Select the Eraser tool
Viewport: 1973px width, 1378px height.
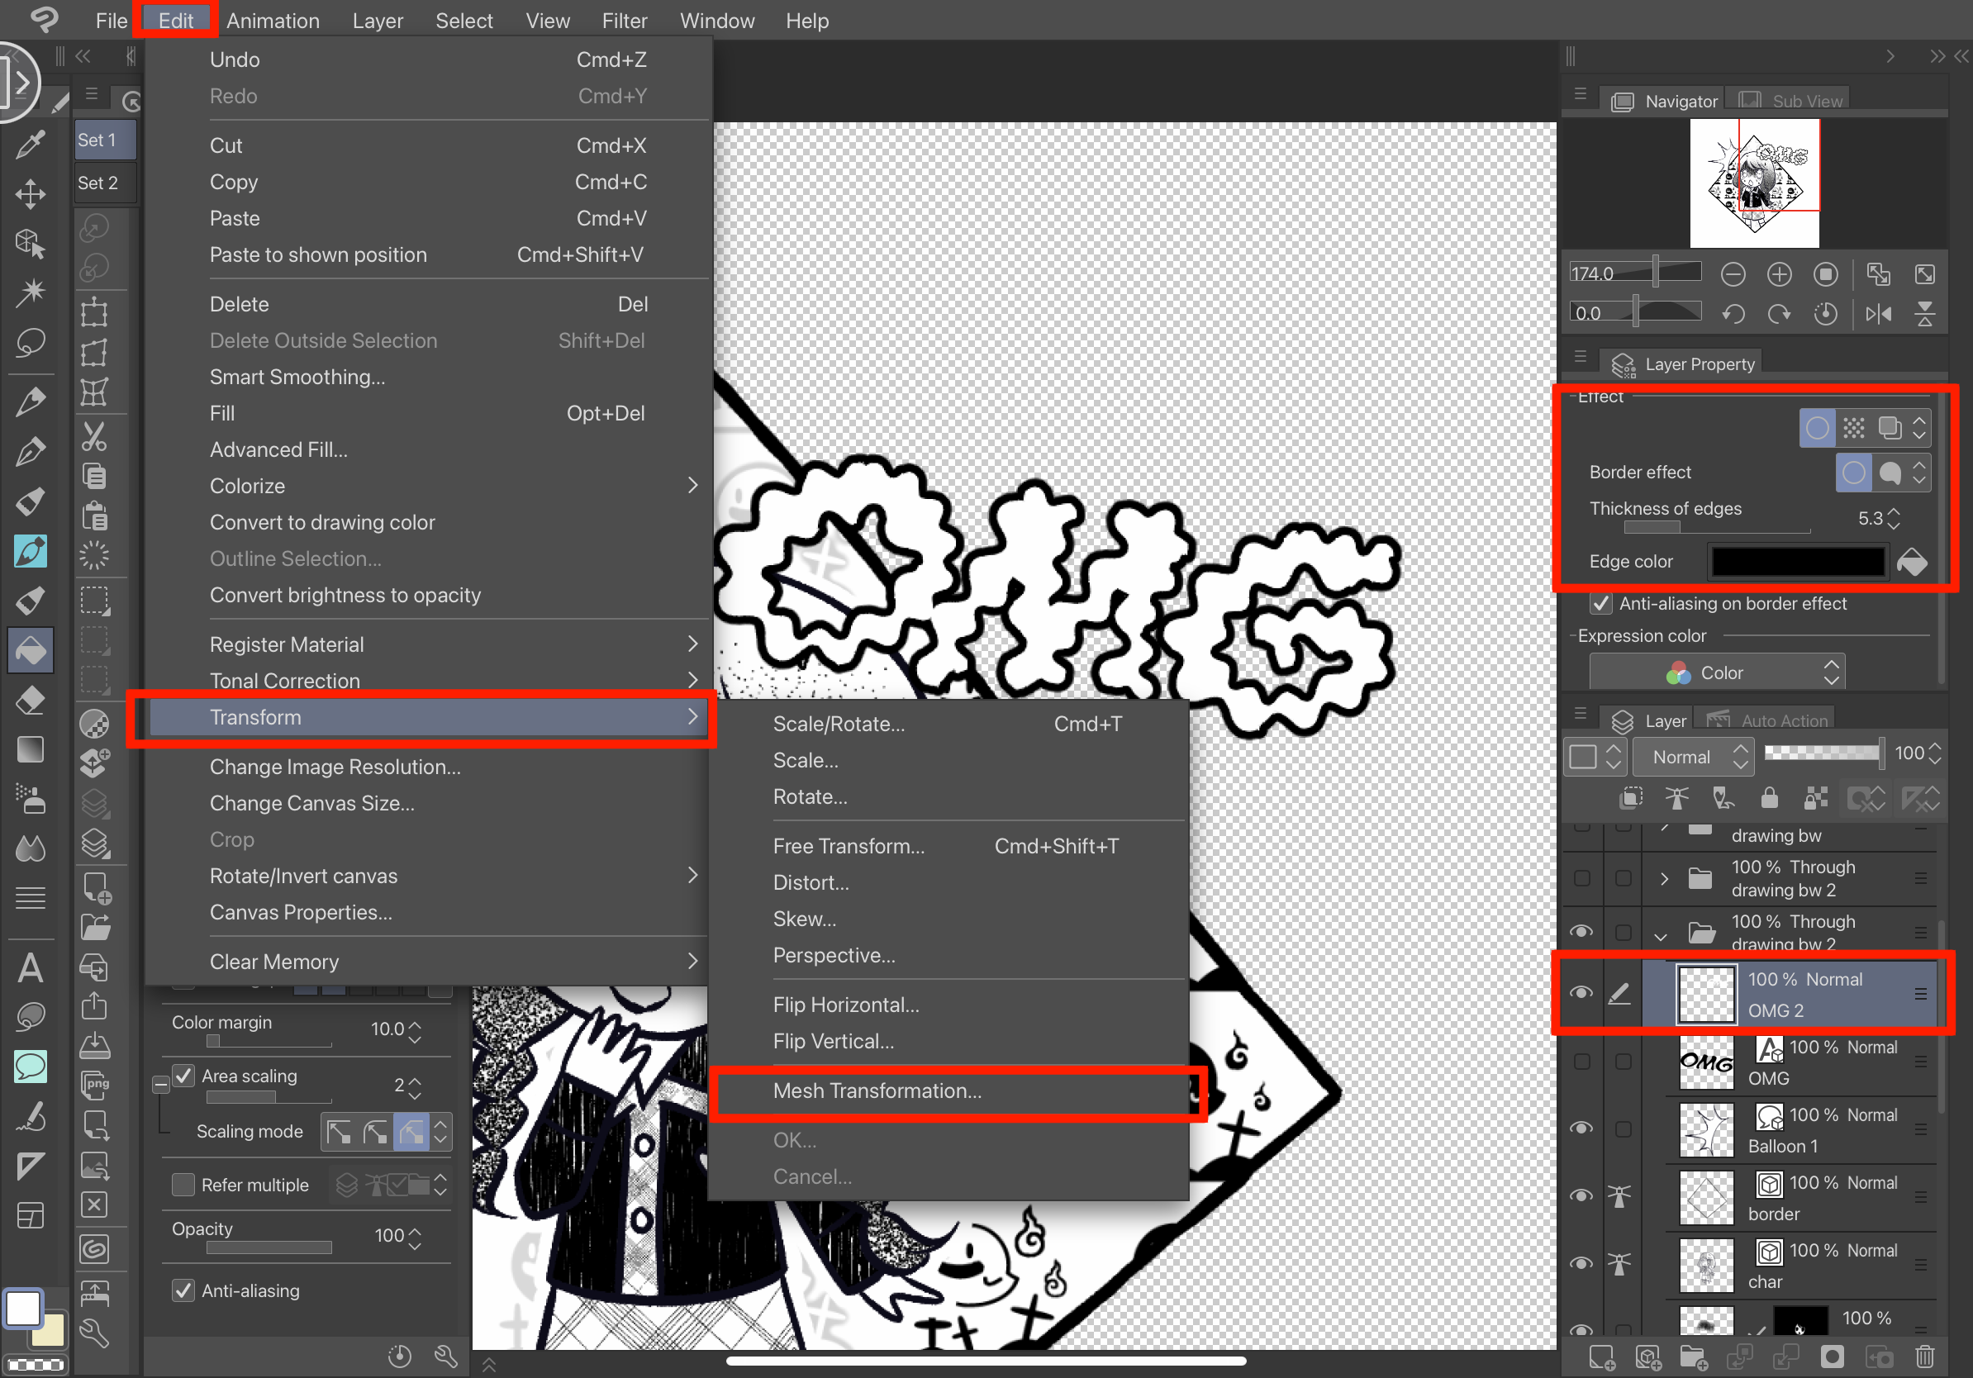[30, 701]
